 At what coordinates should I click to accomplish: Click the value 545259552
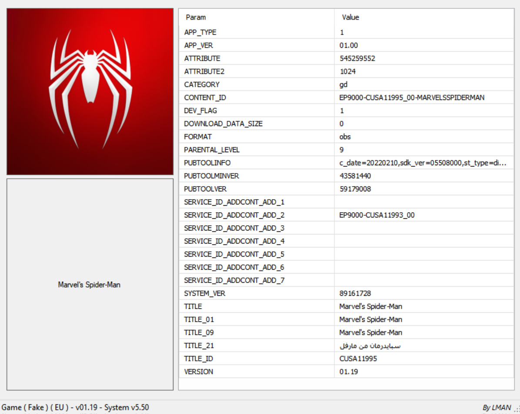tap(357, 58)
